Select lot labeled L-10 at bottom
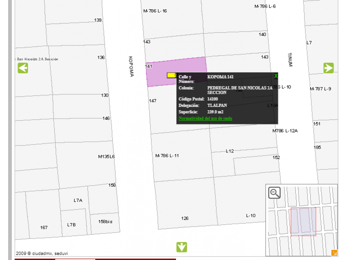 (x=251, y=216)
